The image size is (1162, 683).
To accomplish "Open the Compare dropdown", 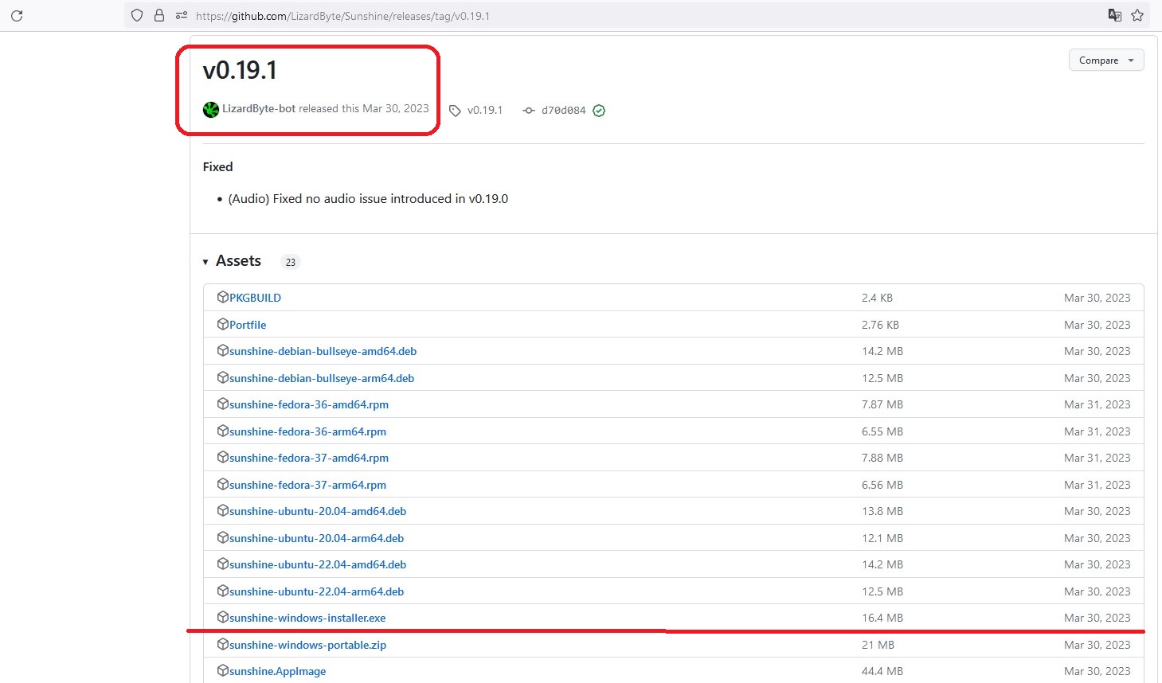I will (1106, 60).
